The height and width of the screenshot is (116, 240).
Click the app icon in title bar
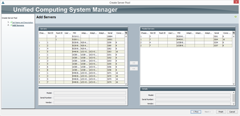[3, 2]
